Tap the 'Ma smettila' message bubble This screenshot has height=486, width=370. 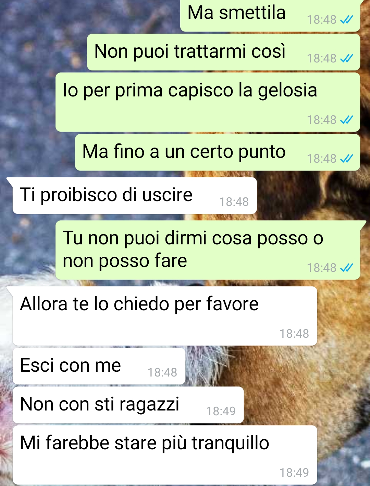[270, 15]
